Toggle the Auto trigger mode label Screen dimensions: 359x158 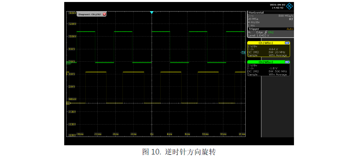coord(290,29)
